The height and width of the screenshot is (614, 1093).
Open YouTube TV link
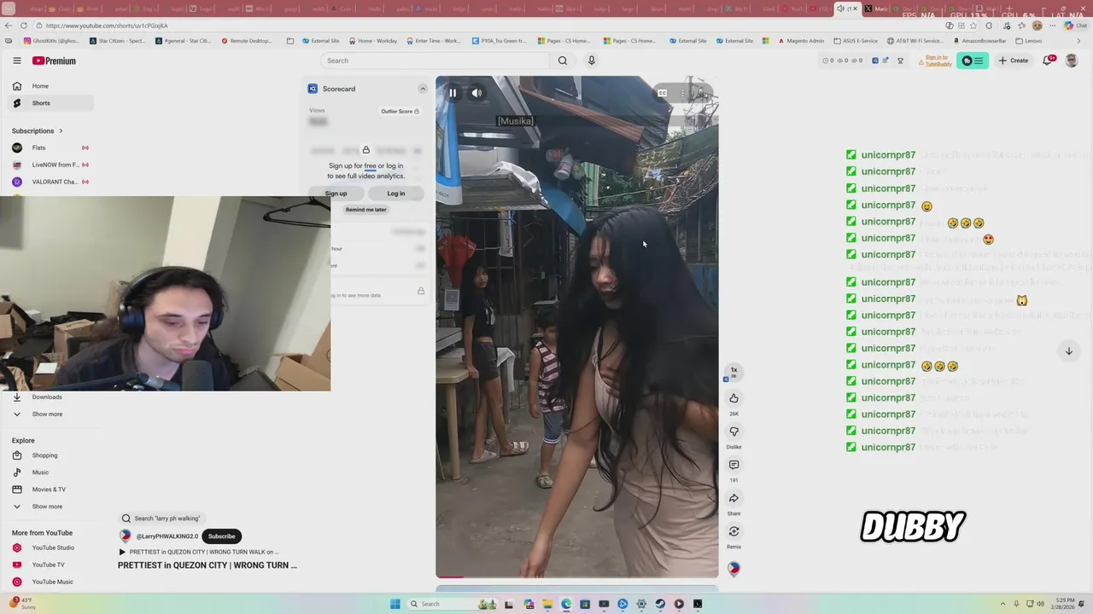[x=50, y=565]
